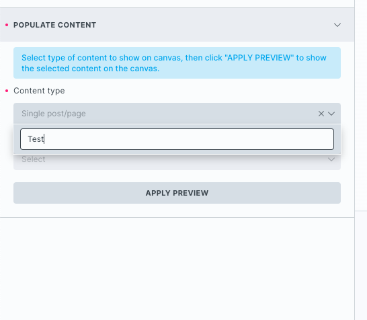Click the horizontal separator under Apply Preview section

tap(177, 217)
